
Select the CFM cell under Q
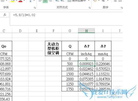point(70,53)
